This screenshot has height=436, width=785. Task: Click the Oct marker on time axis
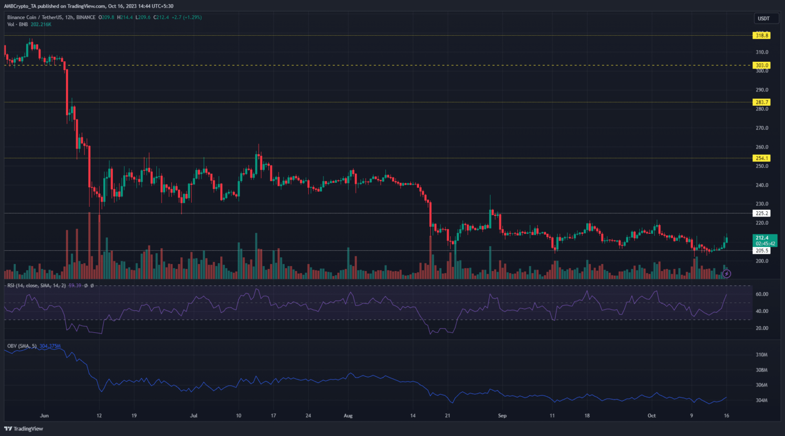(652, 416)
